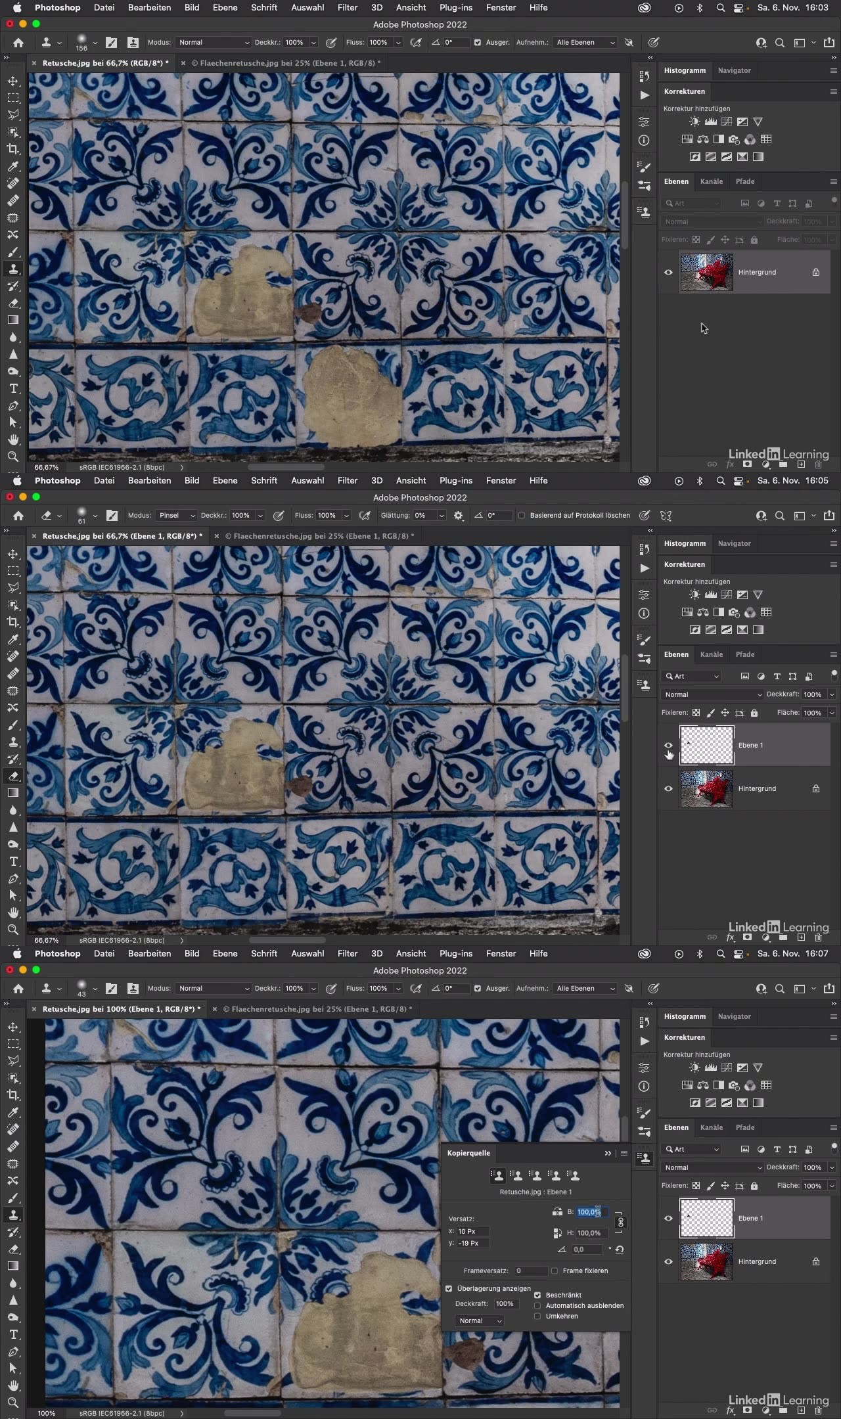Select the first clone source stamp in Kopierquelle
The width and height of the screenshot is (841, 1419).
click(497, 1175)
